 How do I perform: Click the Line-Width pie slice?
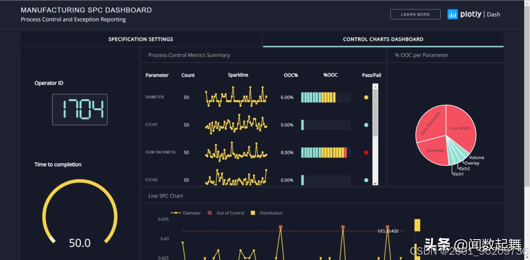[x=460, y=128]
